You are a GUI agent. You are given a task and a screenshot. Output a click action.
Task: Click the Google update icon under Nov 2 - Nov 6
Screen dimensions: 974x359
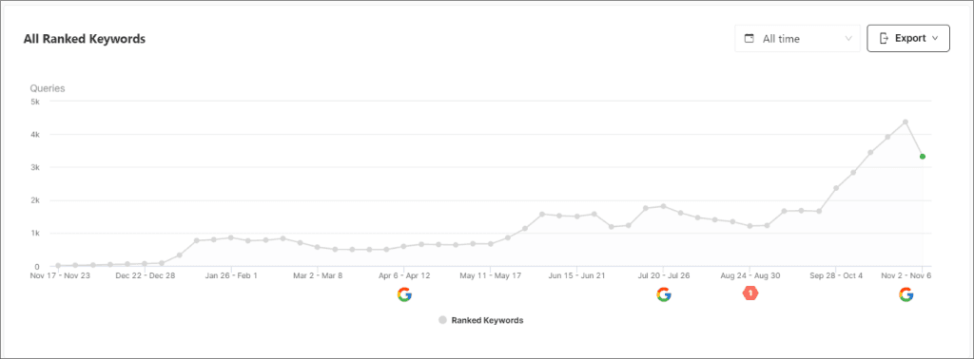pyautogui.click(x=906, y=294)
